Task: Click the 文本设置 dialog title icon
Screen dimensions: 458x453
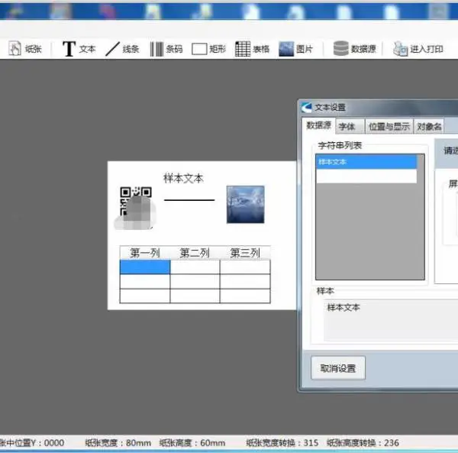Action: coord(306,107)
